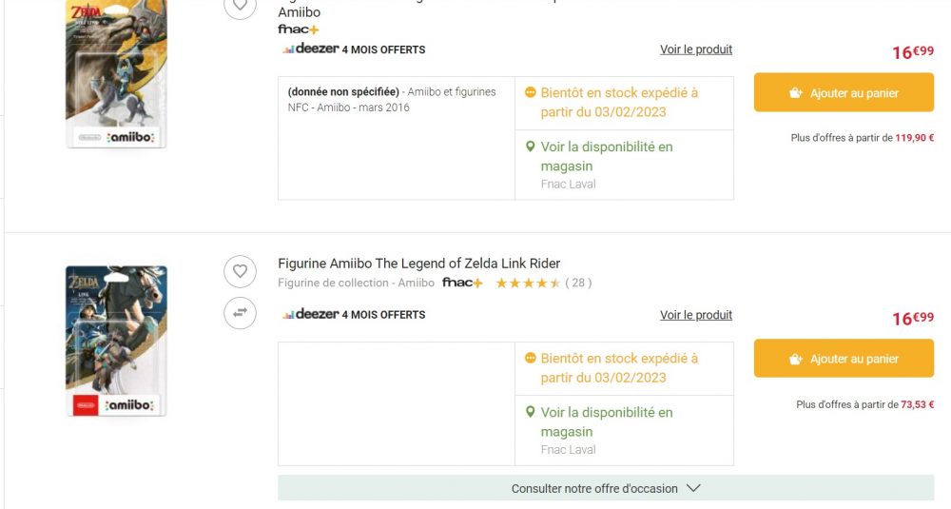Expand "Consulter notre offre d'occasion" chevron

coord(693,488)
